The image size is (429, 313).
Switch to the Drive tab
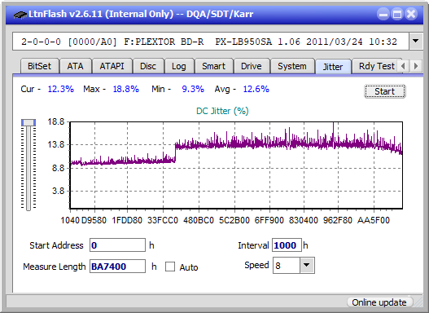pyautogui.click(x=252, y=66)
